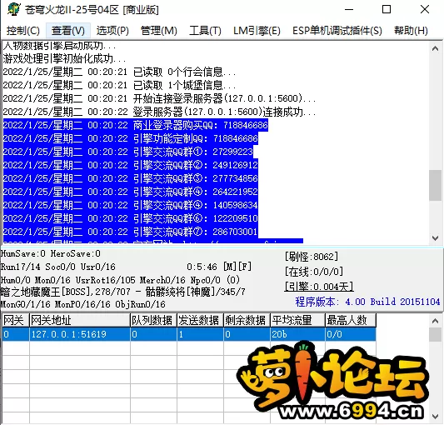The width and height of the screenshot is (444, 425).
Task: Open the LM引擎(E) menu
Action: [257, 31]
